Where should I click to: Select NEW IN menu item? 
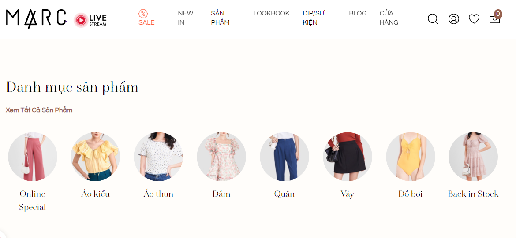(186, 18)
